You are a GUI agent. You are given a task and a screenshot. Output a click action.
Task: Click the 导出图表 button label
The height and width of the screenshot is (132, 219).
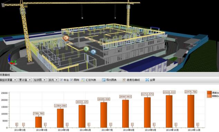point(111,80)
